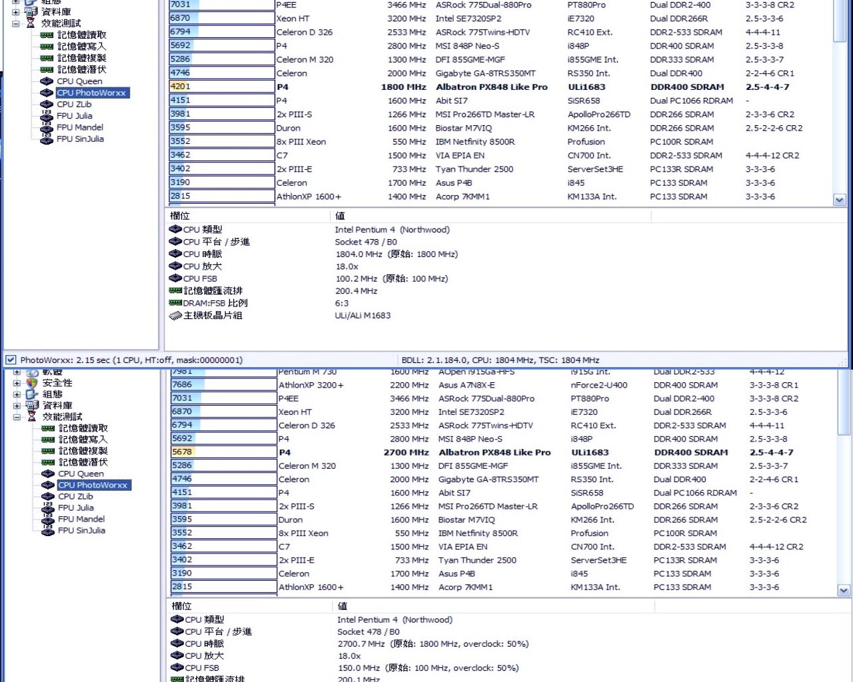853x682 pixels.
Task: Click 記憶體複製 memory icon in upper tree
Action: (x=47, y=58)
